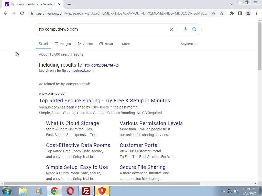Viewport: 262px width, 196px height.
Task: Share this page via share icon
Action: (x=213, y=13)
